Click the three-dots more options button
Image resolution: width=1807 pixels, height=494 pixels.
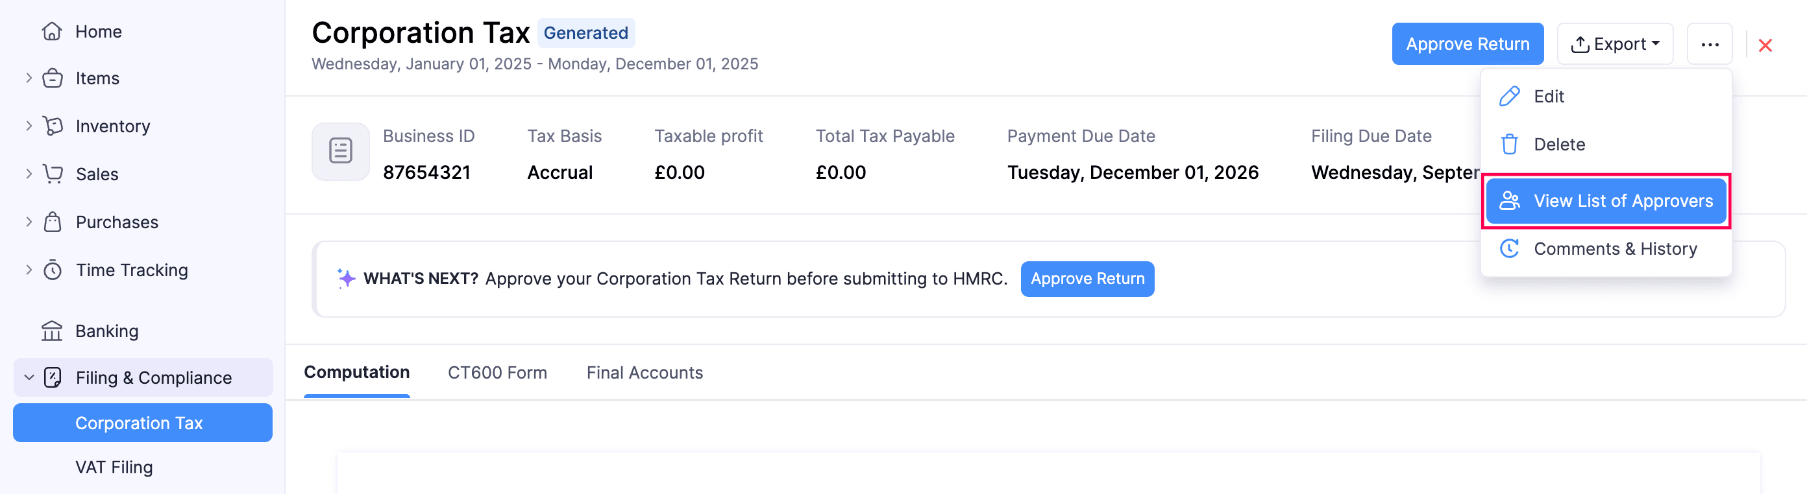1709,44
